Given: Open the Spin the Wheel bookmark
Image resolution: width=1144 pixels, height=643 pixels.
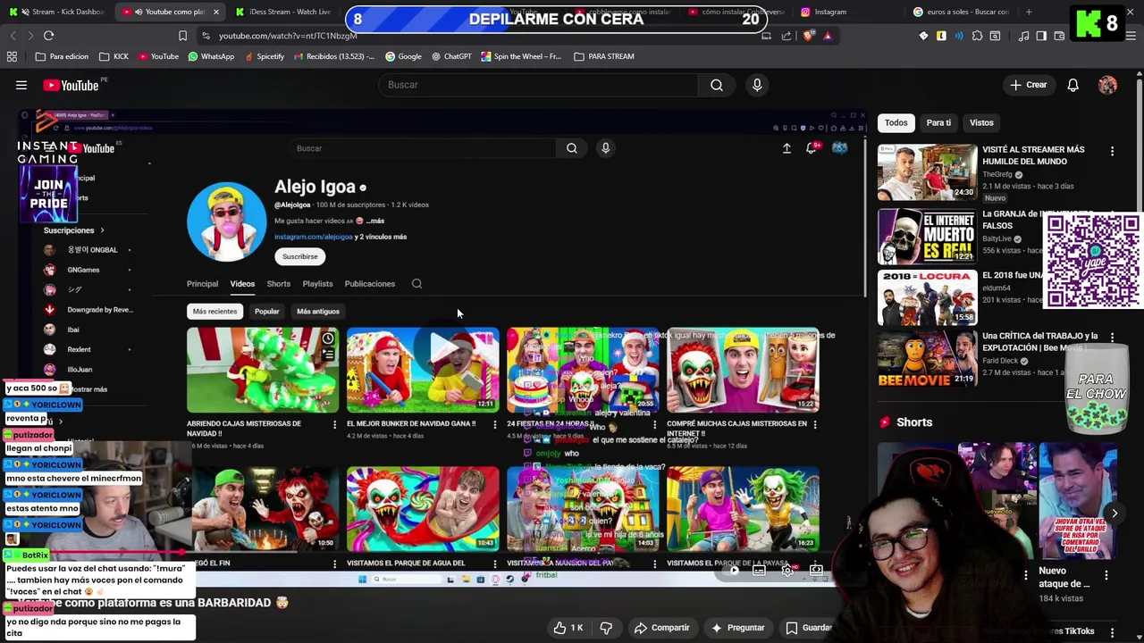Looking at the screenshot, I should coord(521,56).
